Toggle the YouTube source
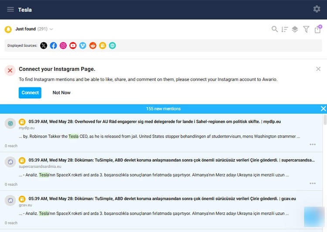Viewport: 327px width, 232px height. 73,46
